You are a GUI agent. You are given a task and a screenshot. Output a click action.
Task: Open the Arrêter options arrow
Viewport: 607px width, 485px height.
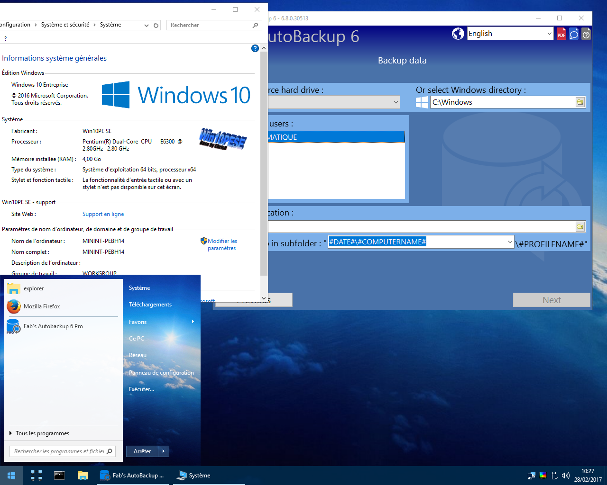(164, 451)
